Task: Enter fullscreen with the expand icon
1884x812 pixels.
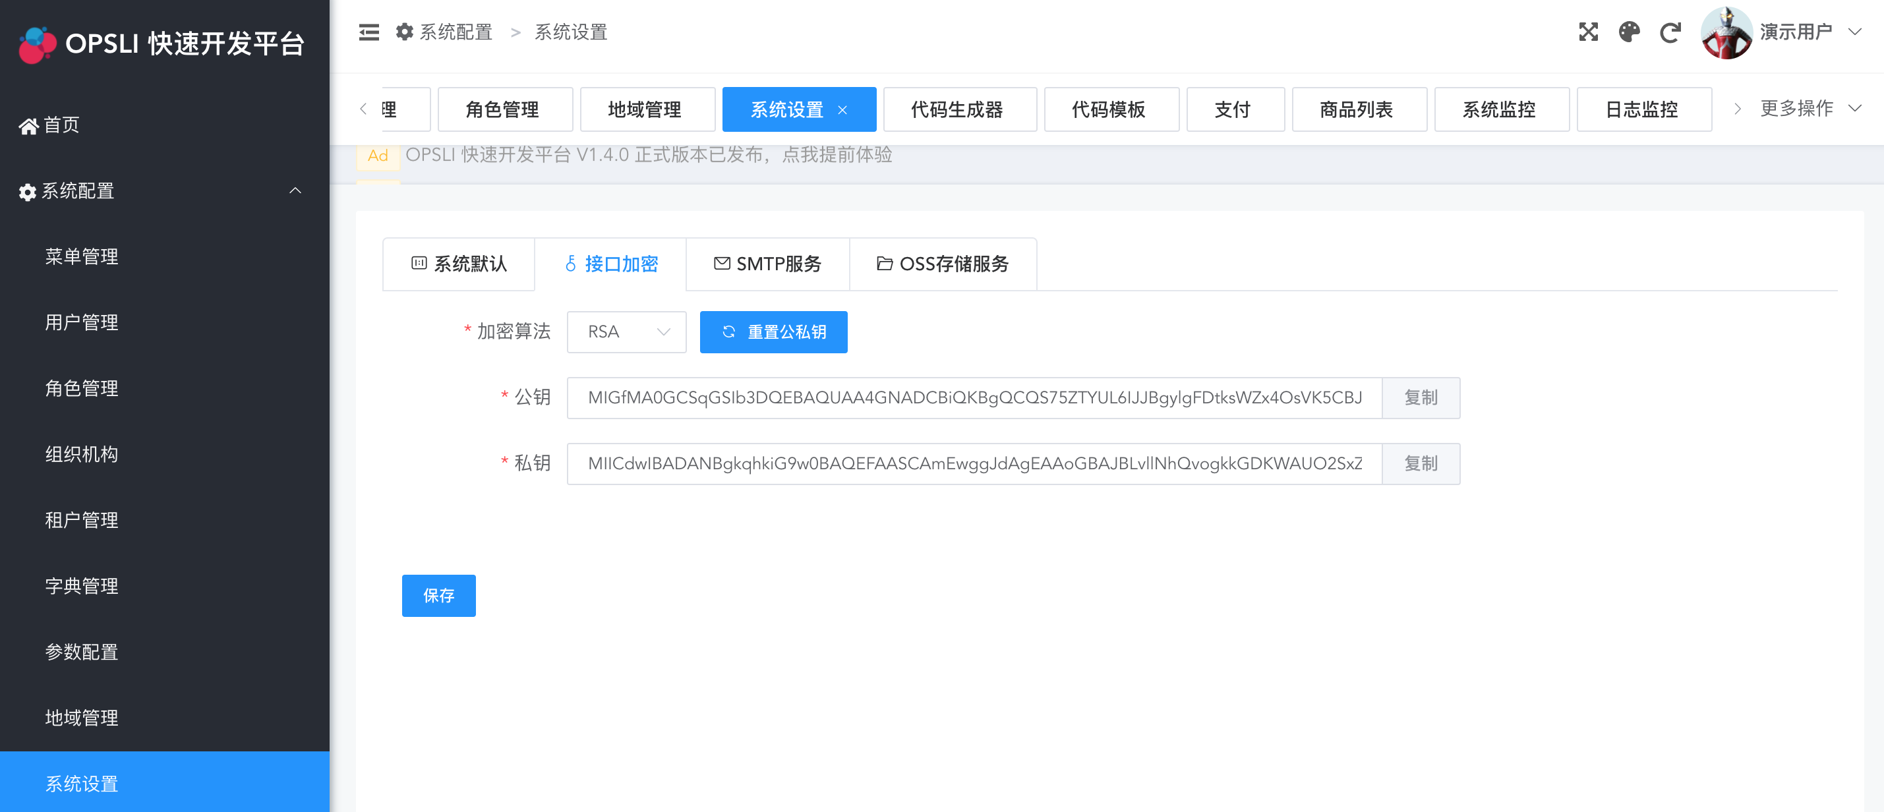Action: click(1588, 32)
